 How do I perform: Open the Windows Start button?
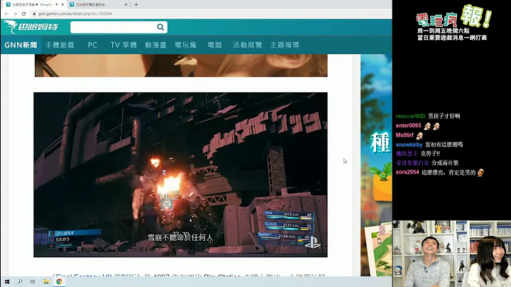pyautogui.click(x=7, y=281)
